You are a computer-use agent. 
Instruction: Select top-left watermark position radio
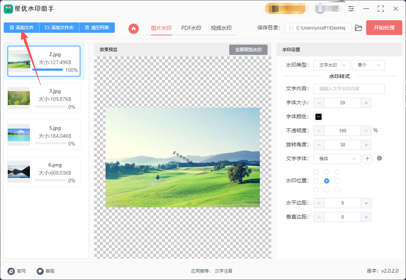click(316, 172)
